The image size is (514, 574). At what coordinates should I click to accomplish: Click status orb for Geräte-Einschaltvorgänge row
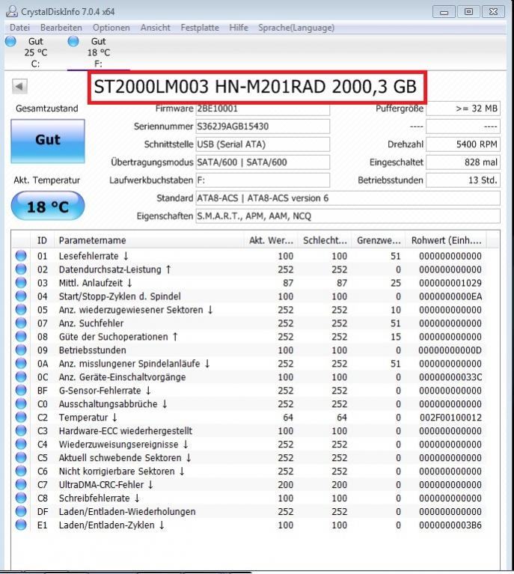[x=21, y=376]
